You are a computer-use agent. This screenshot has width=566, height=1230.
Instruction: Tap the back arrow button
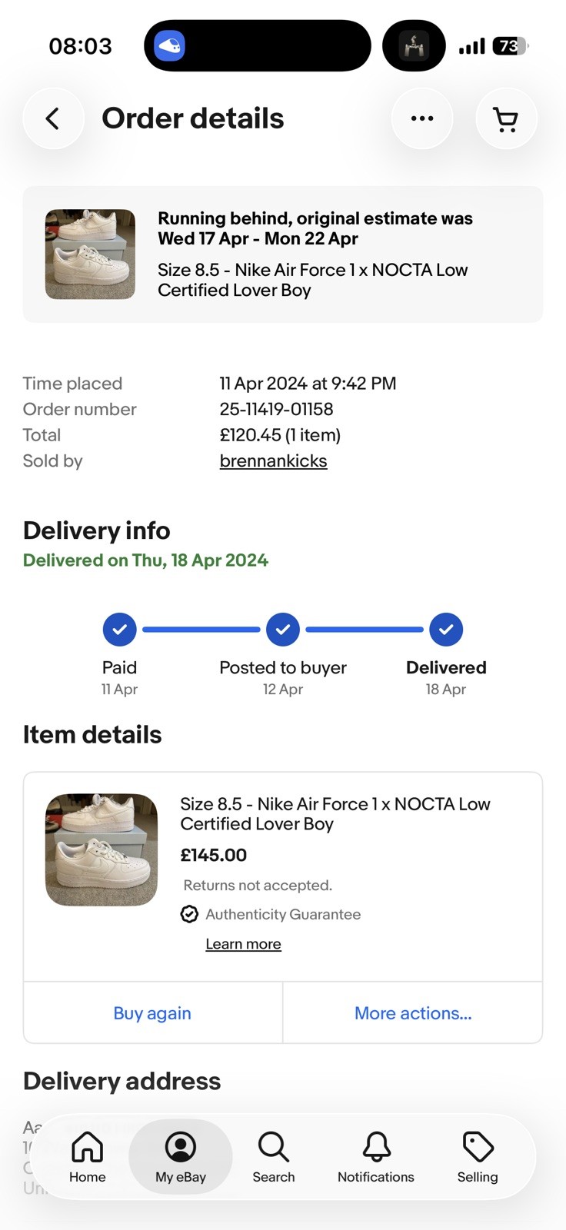click(52, 118)
